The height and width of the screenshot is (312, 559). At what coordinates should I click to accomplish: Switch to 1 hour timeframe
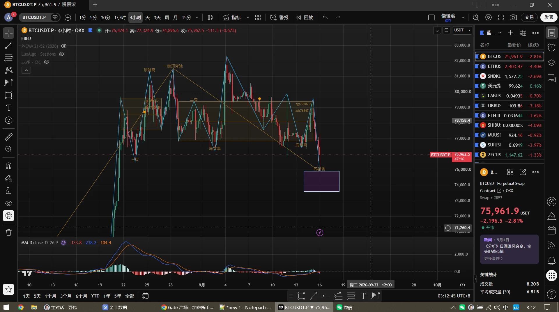coord(120,17)
